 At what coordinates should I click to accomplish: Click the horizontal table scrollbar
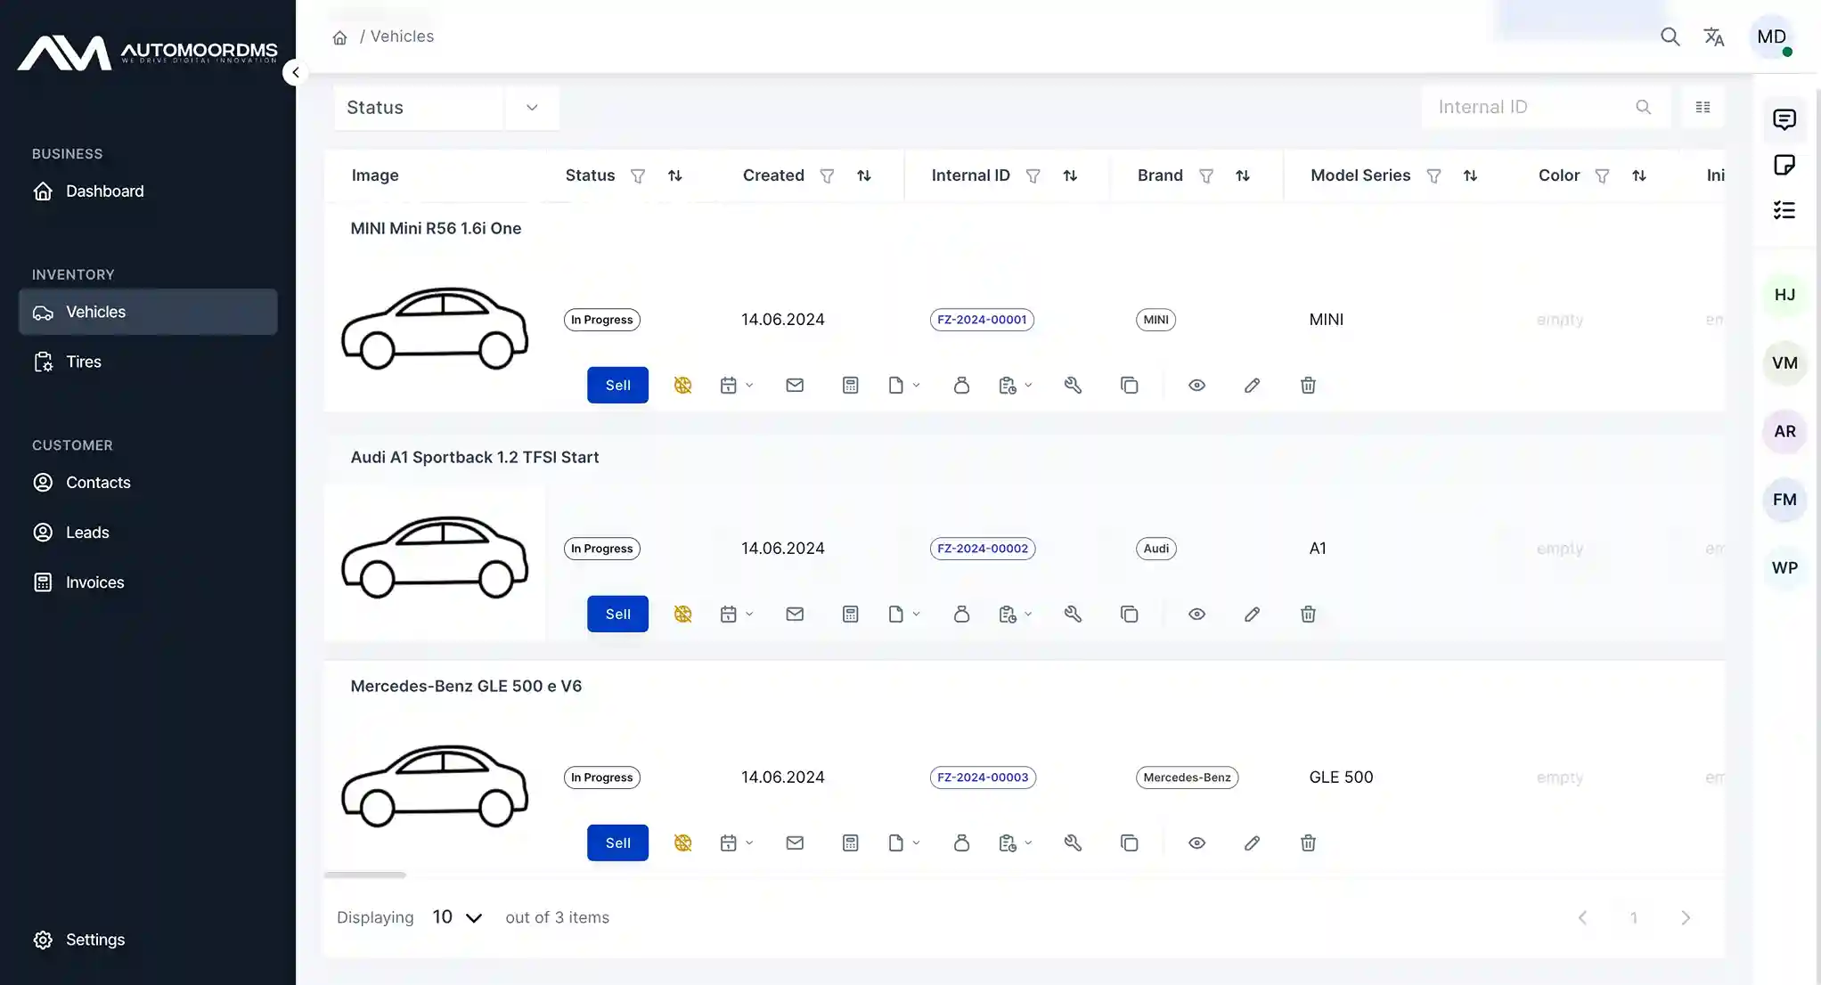pos(365,875)
